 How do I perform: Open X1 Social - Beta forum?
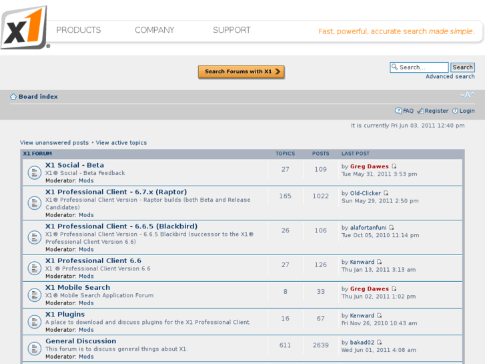(75, 165)
